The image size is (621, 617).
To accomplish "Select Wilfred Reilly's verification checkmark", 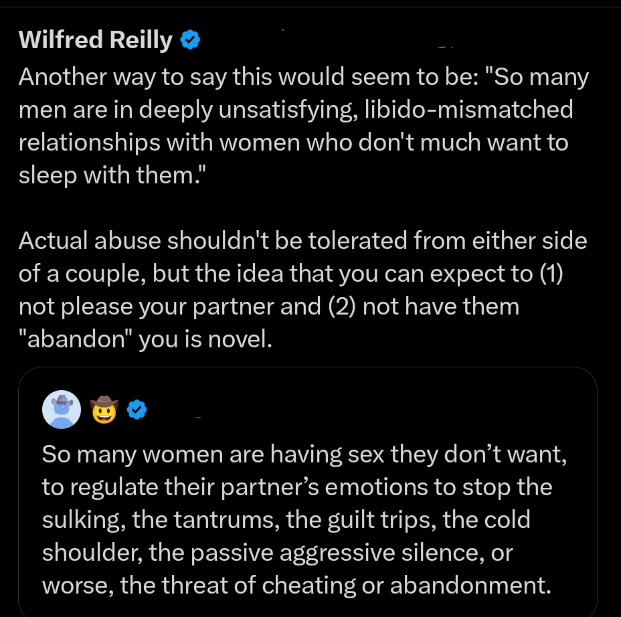I will point(190,39).
